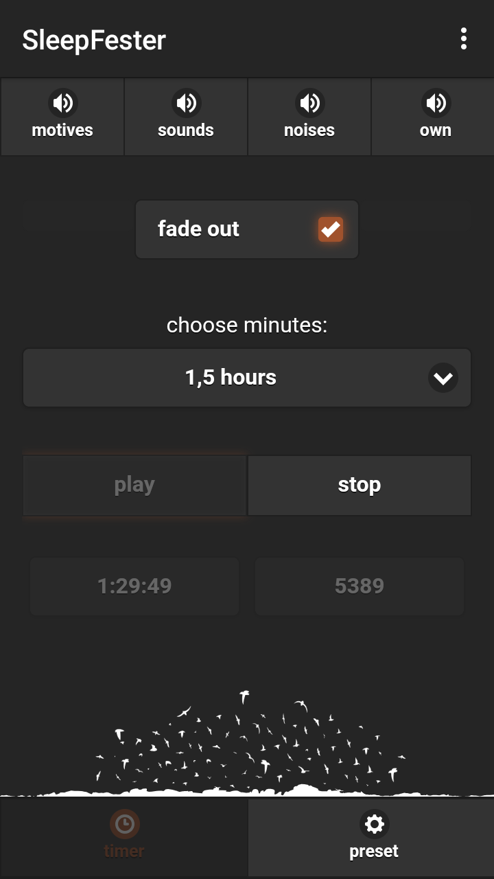Click the 5389 seconds counter
The width and height of the screenshot is (494, 879).
[360, 586]
